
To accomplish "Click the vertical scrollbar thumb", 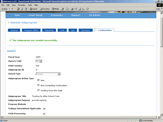I will (x=161, y=32).
